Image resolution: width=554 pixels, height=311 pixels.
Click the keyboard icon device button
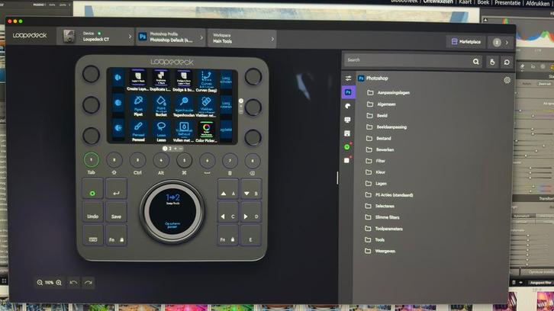(92, 236)
